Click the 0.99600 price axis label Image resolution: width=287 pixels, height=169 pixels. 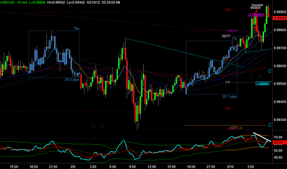click(280, 66)
